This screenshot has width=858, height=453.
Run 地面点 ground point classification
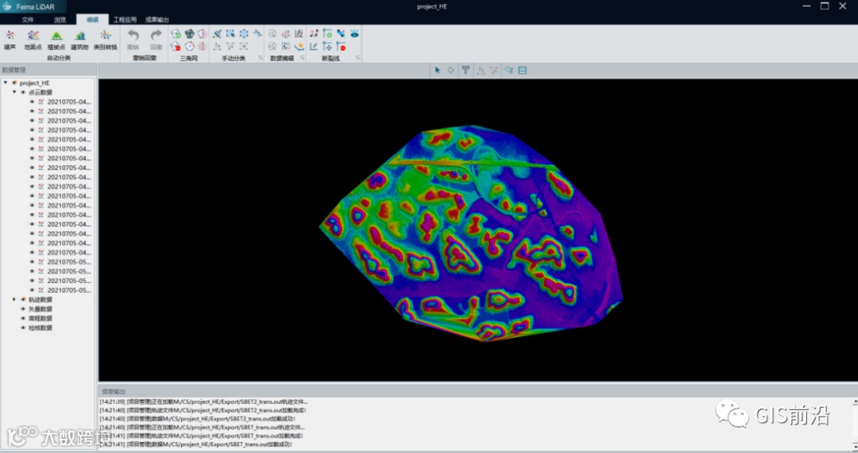click(33, 36)
